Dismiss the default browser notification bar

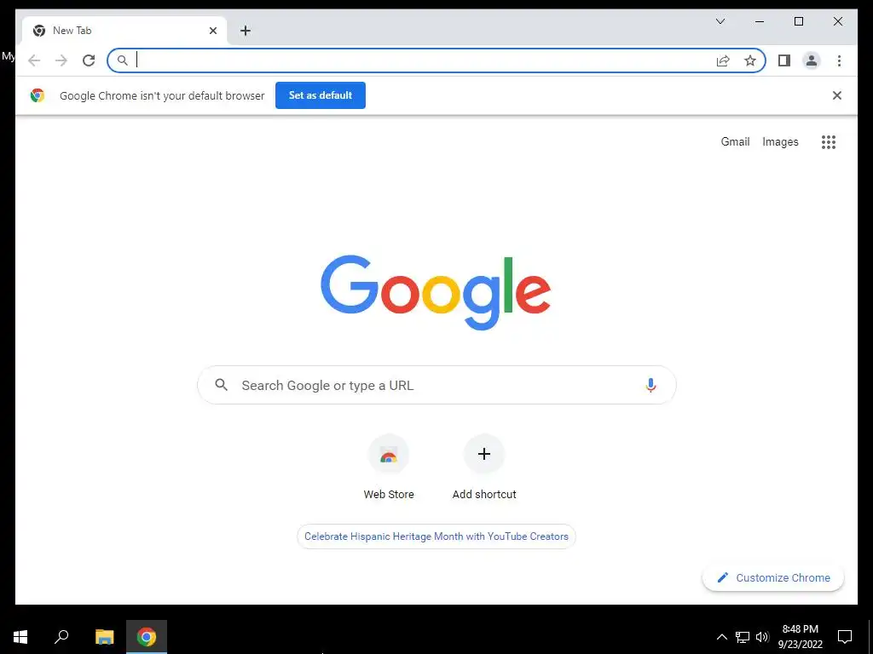pyautogui.click(x=836, y=95)
